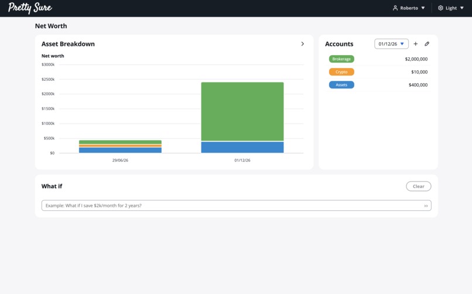
Task: Open the Light theme dropdown arrow
Action: pos(462,8)
